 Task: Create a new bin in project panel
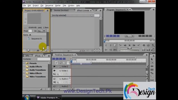pos(41,51)
